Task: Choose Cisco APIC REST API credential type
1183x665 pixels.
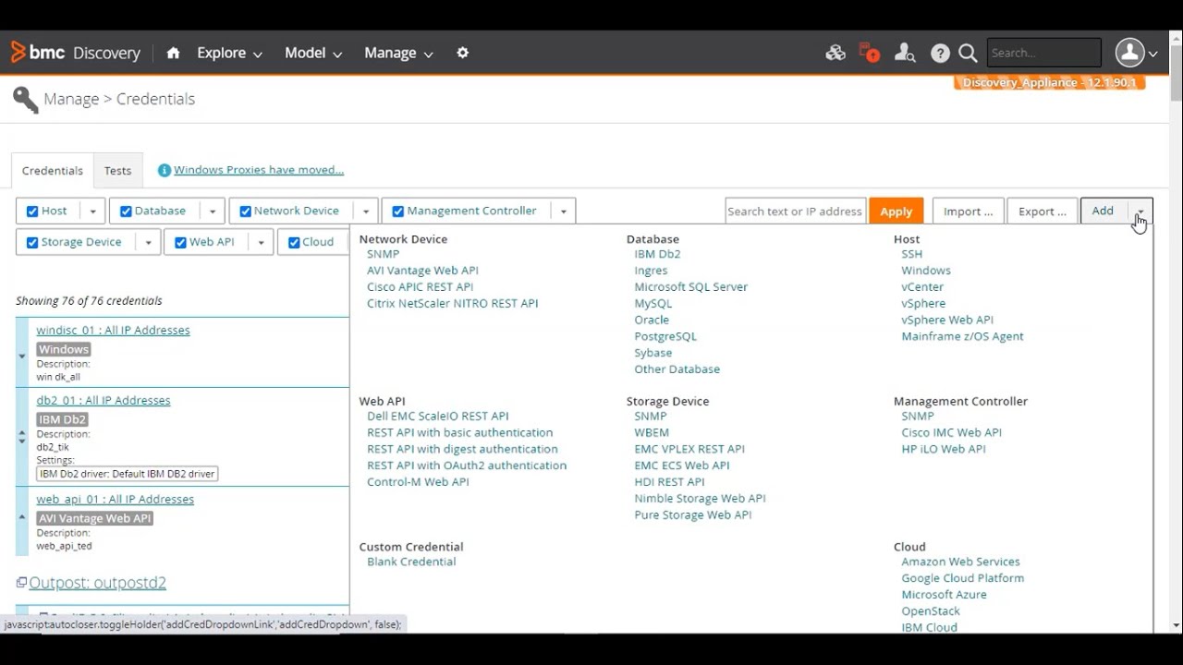Action: [x=421, y=287]
